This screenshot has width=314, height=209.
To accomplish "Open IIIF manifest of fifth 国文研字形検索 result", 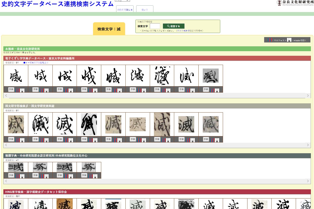I will pos(115,140).
